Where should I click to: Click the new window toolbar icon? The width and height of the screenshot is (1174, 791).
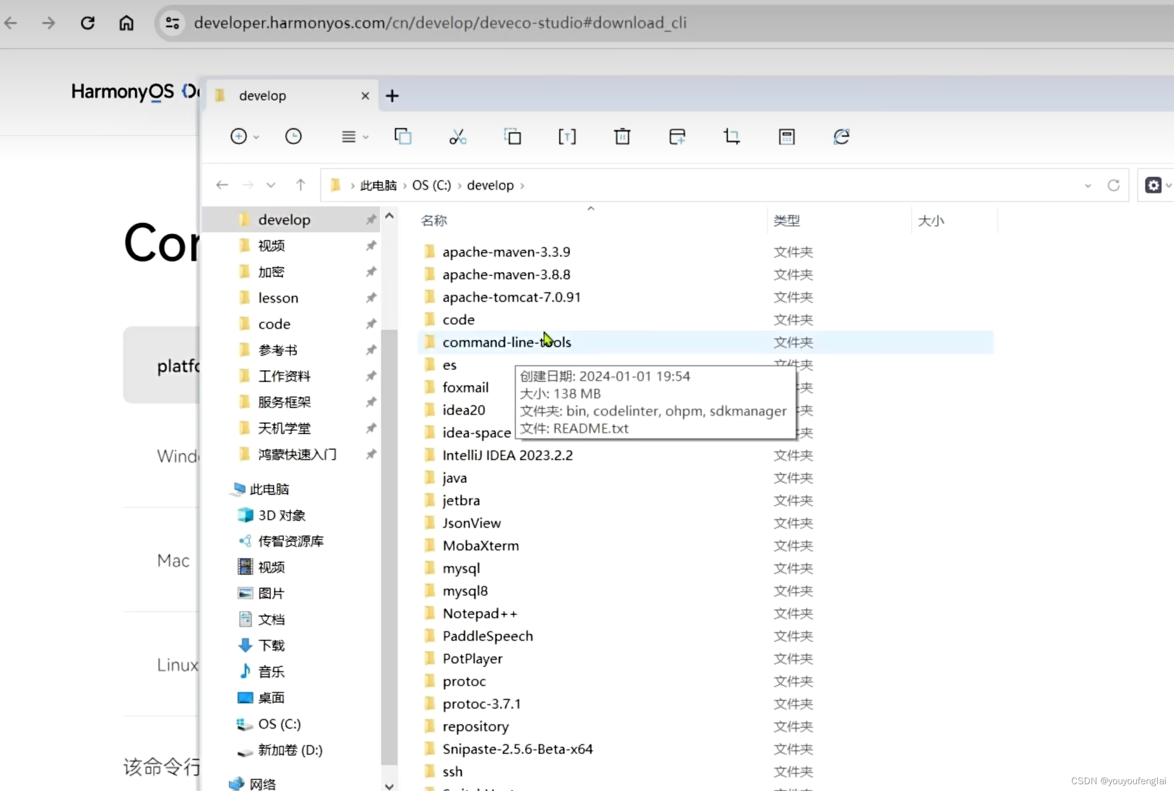pyautogui.click(x=677, y=137)
